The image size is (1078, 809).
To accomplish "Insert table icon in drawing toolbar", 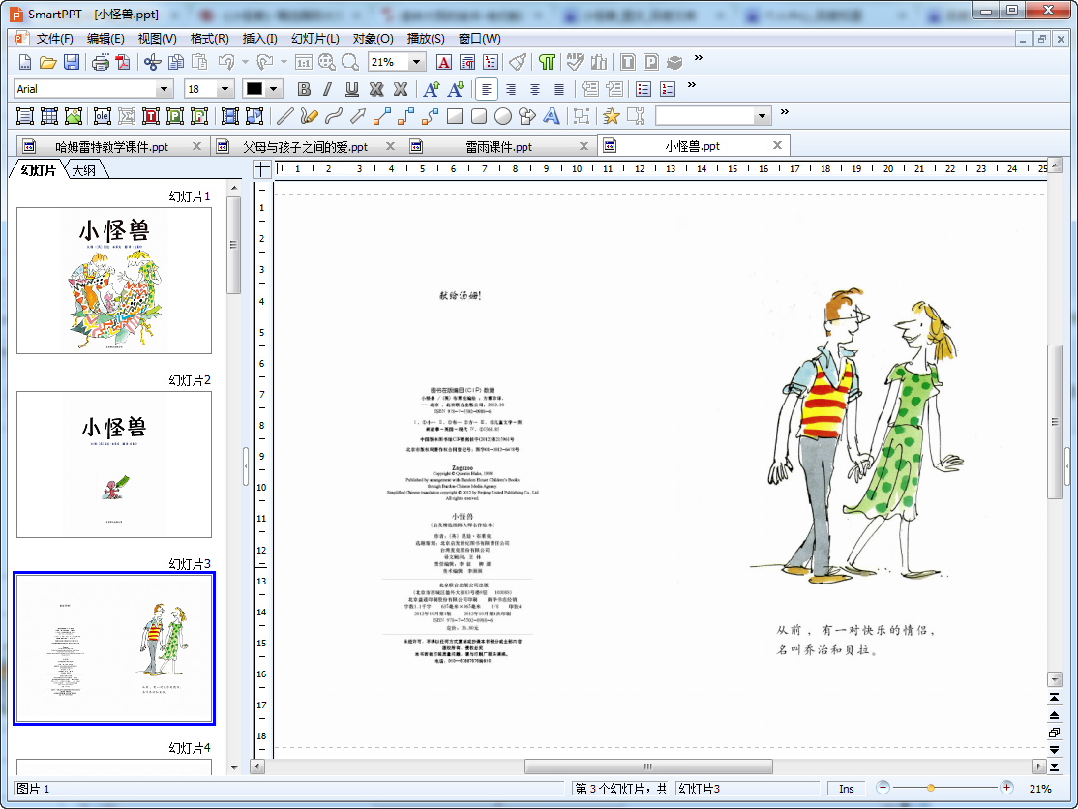I will [x=48, y=116].
